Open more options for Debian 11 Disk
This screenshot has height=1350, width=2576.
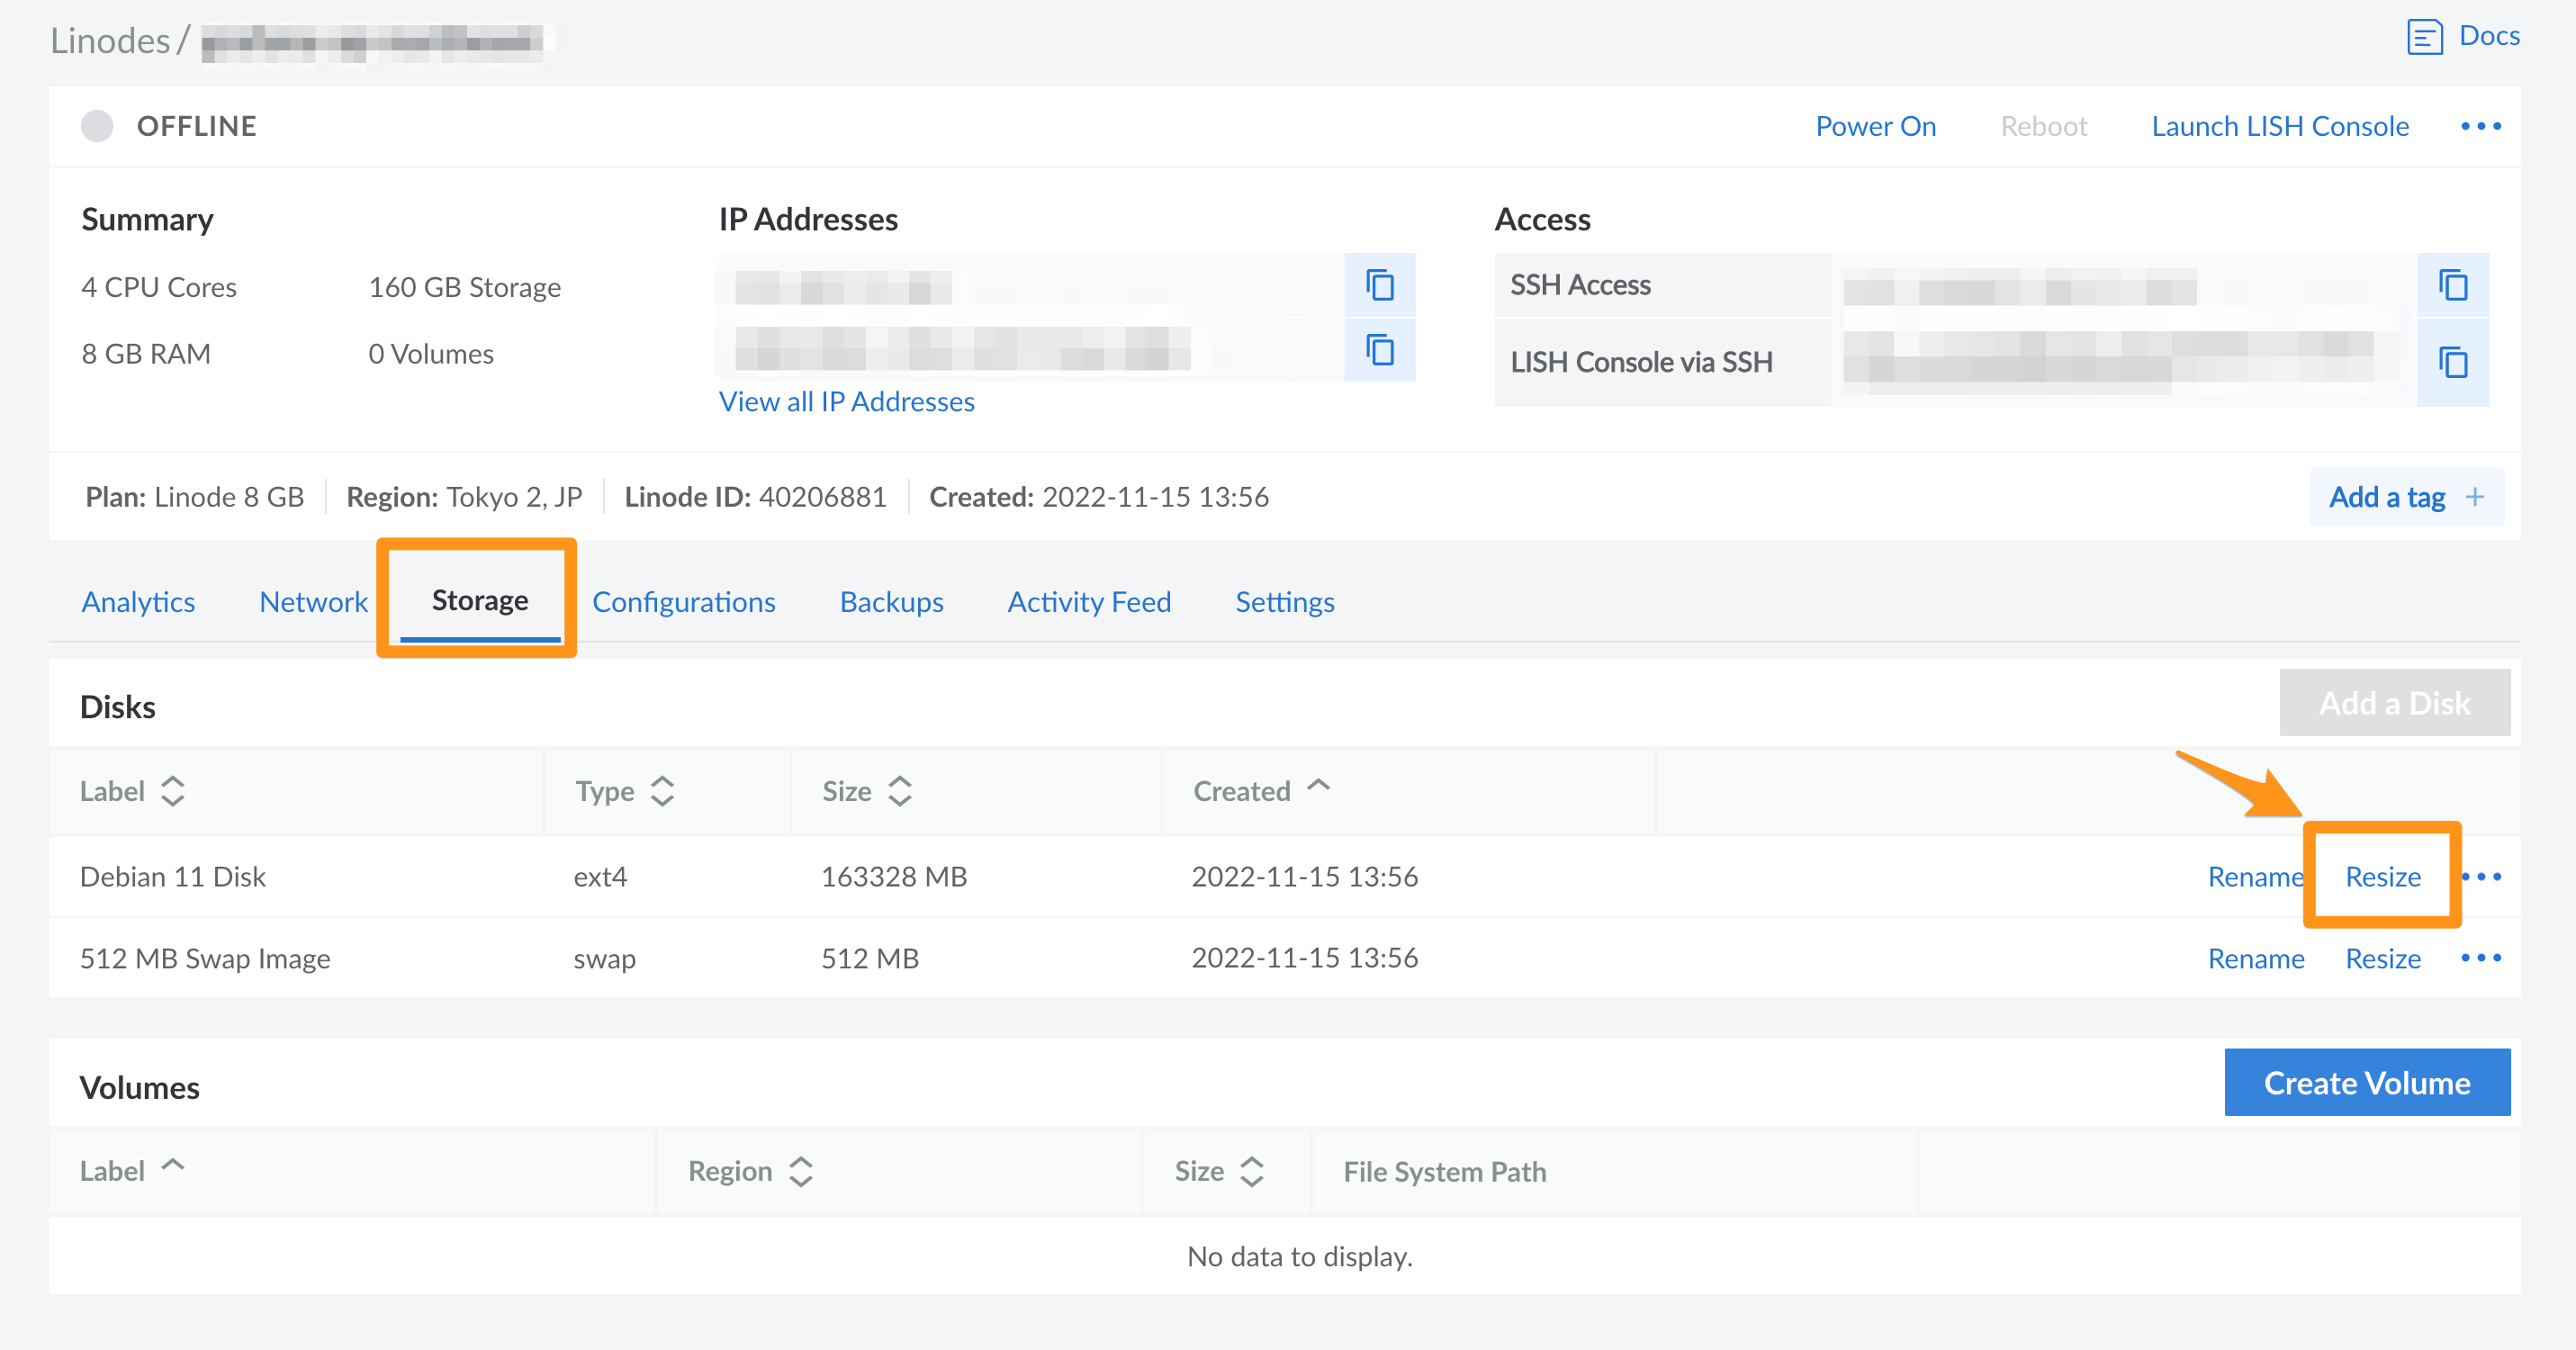2482,877
